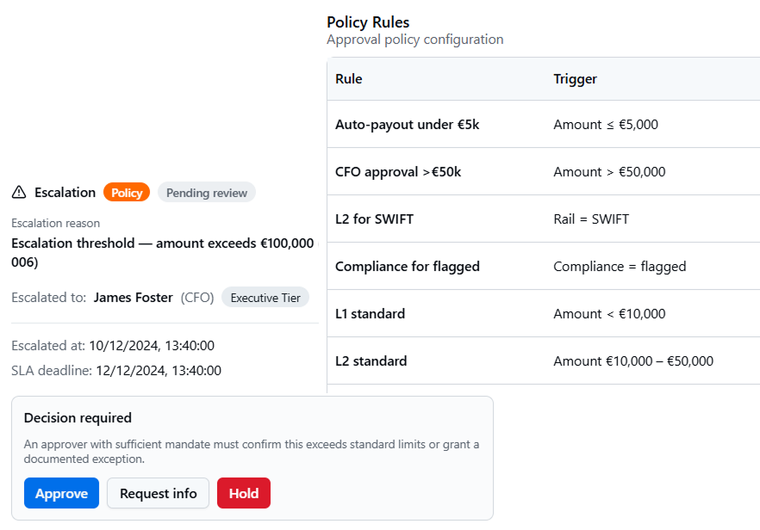Image resolution: width=760 pixels, height=530 pixels.
Task: Click the Trigger column header
Action: point(575,78)
